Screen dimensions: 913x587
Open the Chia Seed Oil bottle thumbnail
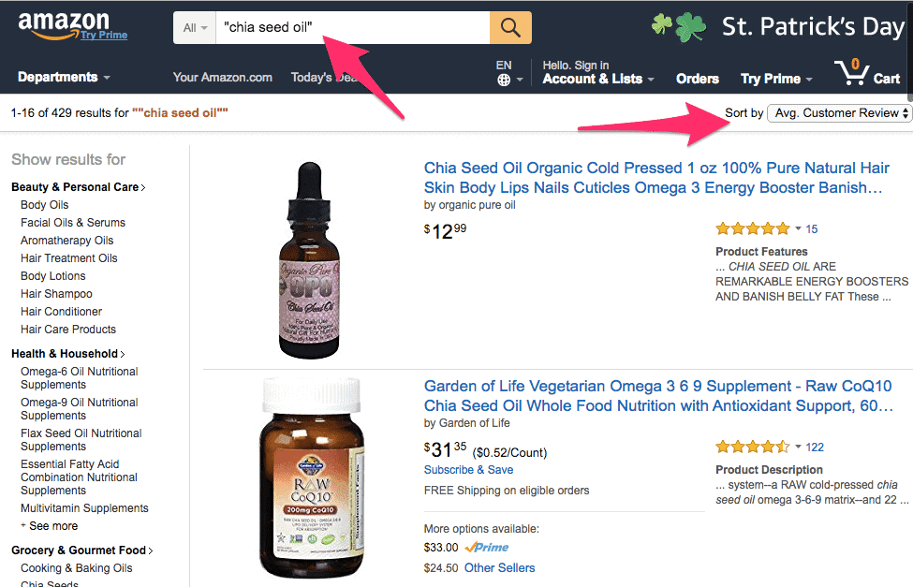[307, 259]
